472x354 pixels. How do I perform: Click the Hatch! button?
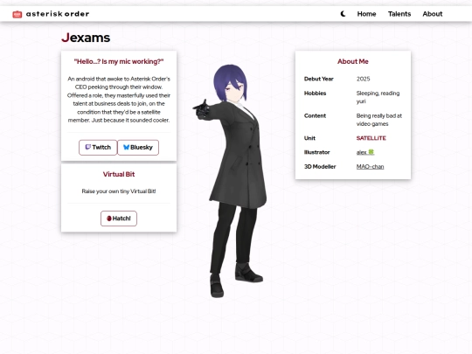pos(119,219)
